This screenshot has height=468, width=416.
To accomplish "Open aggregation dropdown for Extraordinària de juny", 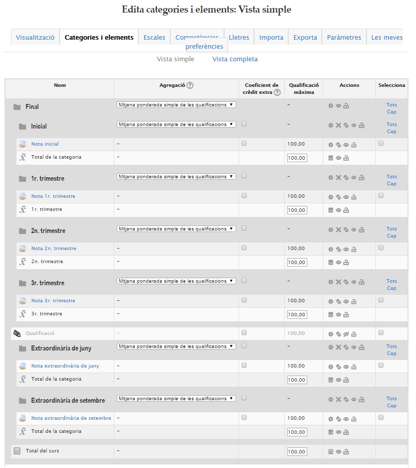I will [176, 346].
